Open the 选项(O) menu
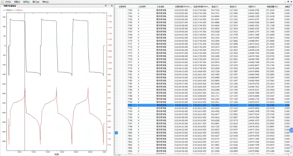 pos(26,2)
